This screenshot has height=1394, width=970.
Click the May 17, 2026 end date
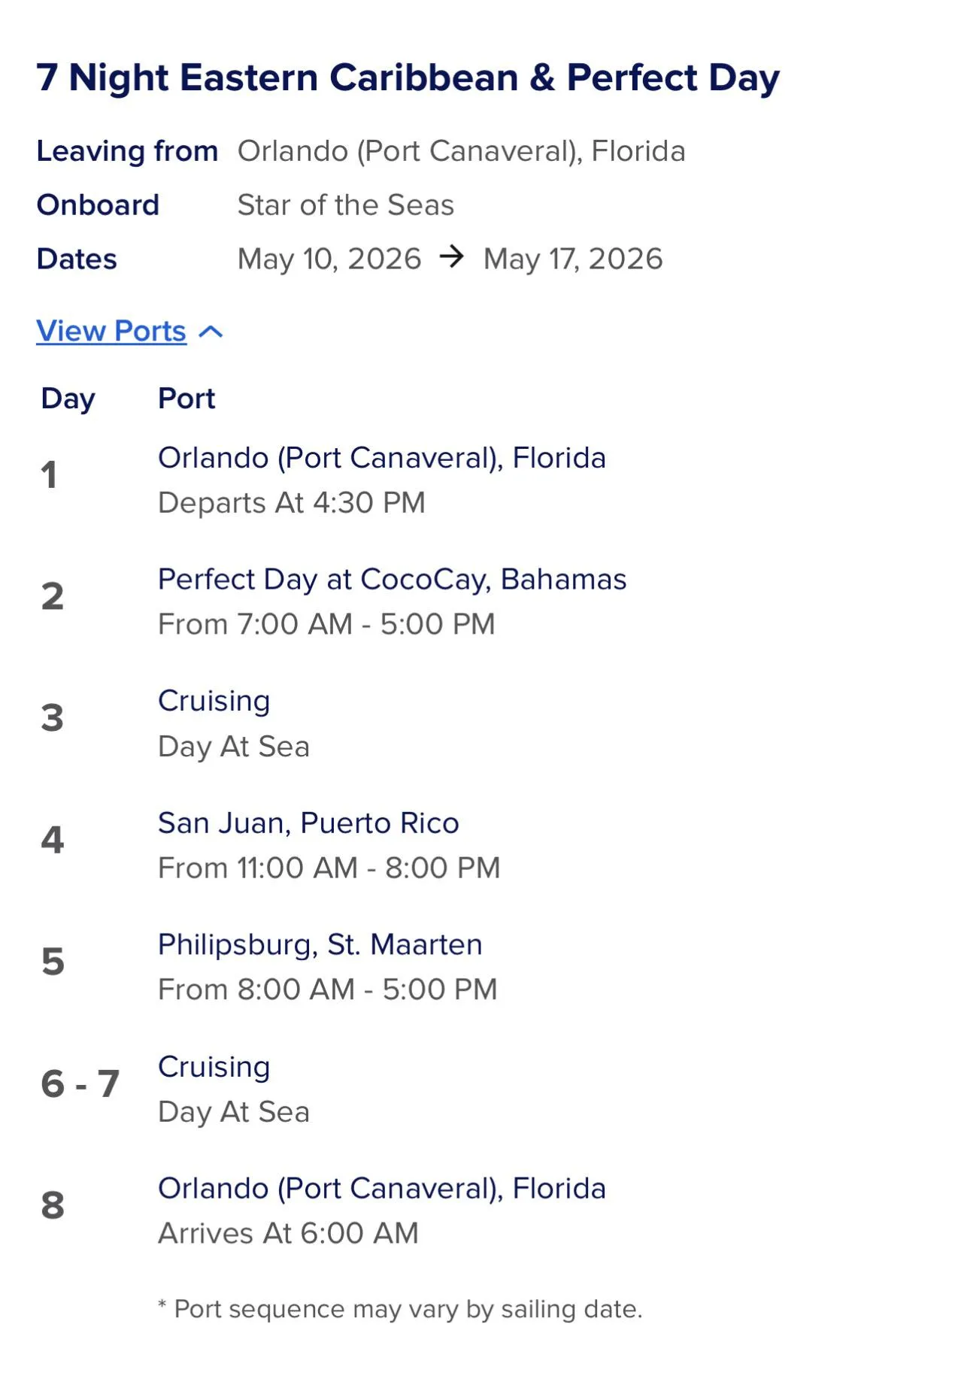pyautogui.click(x=572, y=259)
